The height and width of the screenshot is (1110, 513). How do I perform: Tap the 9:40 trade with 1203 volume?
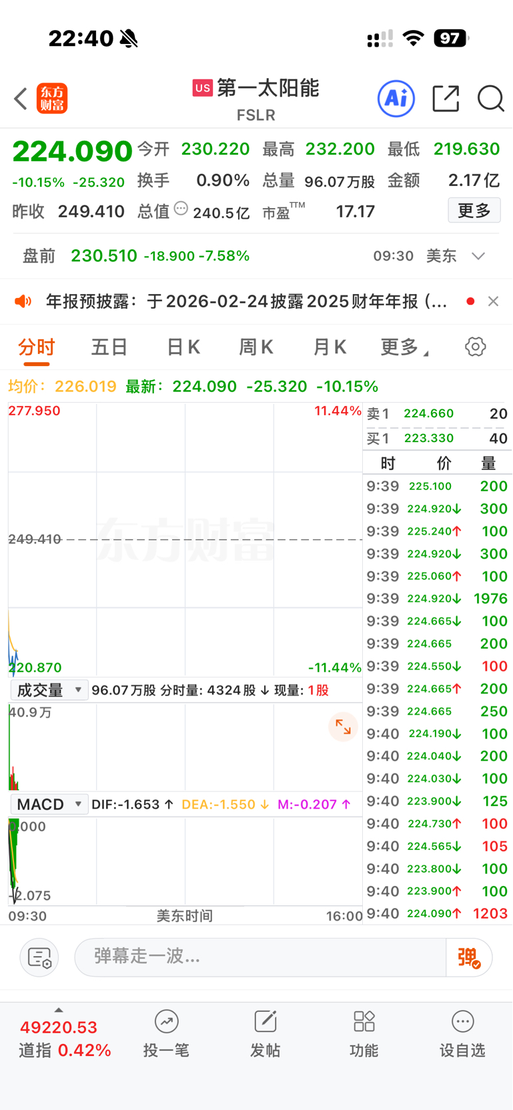click(x=437, y=913)
